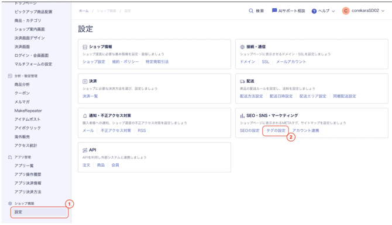Click the 配送 truck icon
This screenshot has width=392, height=225.
pyautogui.click(x=242, y=81)
